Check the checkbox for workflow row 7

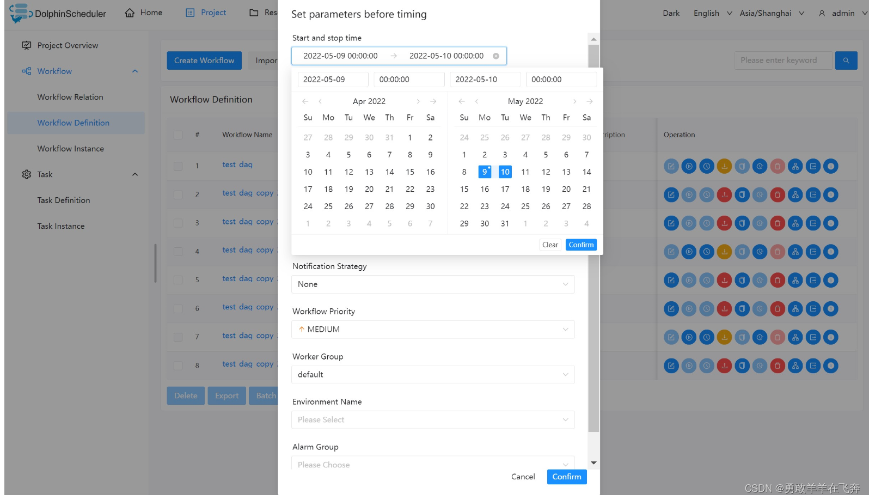point(178,337)
